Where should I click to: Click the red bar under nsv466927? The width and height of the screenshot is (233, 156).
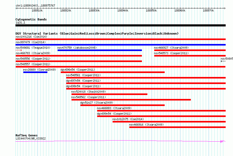190,50
